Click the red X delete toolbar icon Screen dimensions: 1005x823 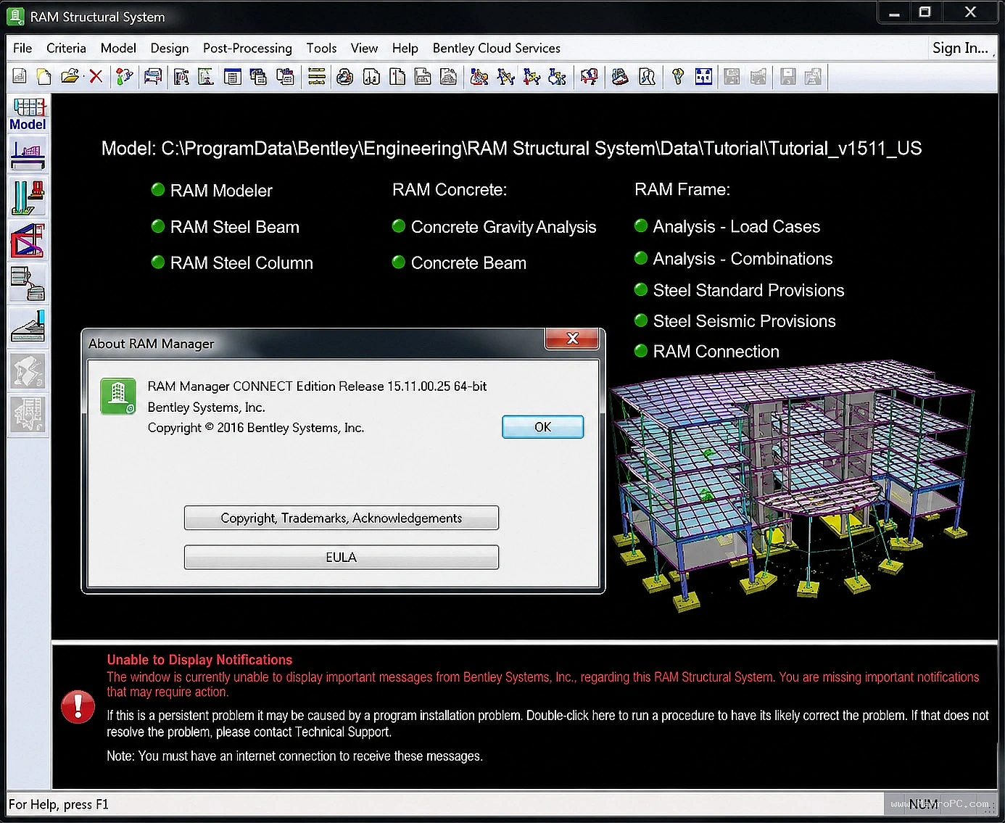tap(96, 77)
